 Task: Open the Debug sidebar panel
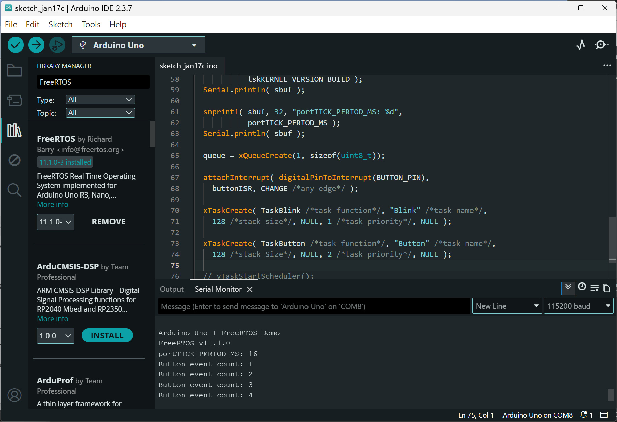[14, 160]
